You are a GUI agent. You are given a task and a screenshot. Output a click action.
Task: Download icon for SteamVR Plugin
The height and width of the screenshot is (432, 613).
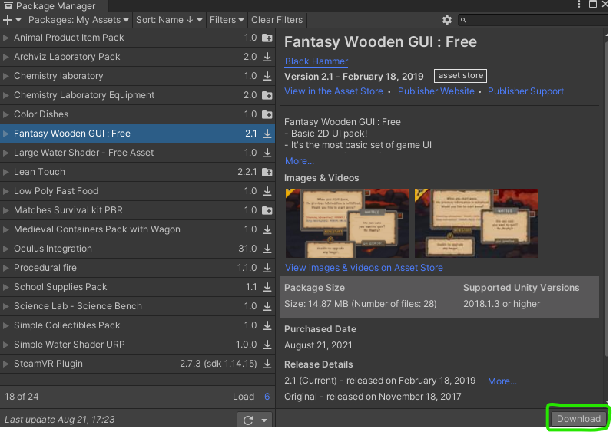click(x=267, y=364)
